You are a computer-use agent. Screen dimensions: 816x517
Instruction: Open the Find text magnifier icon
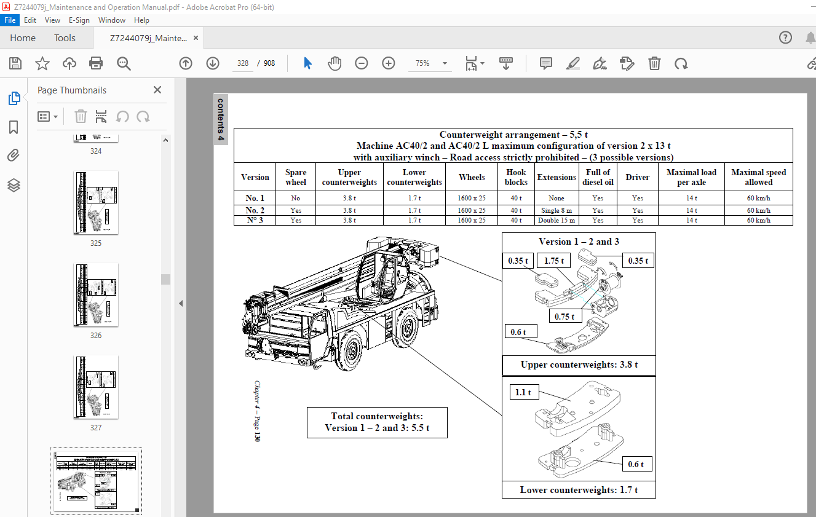(124, 63)
